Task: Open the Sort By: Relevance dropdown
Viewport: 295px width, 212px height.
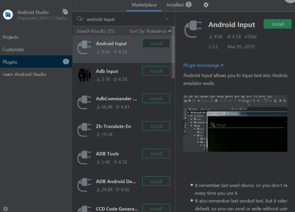Action: click(x=150, y=31)
